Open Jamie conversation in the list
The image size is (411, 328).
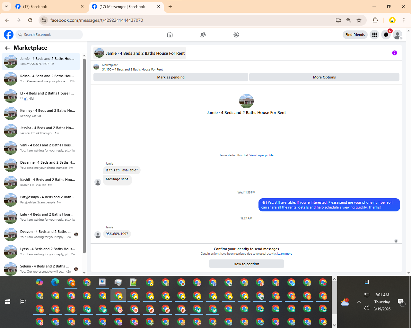(x=41, y=61)
